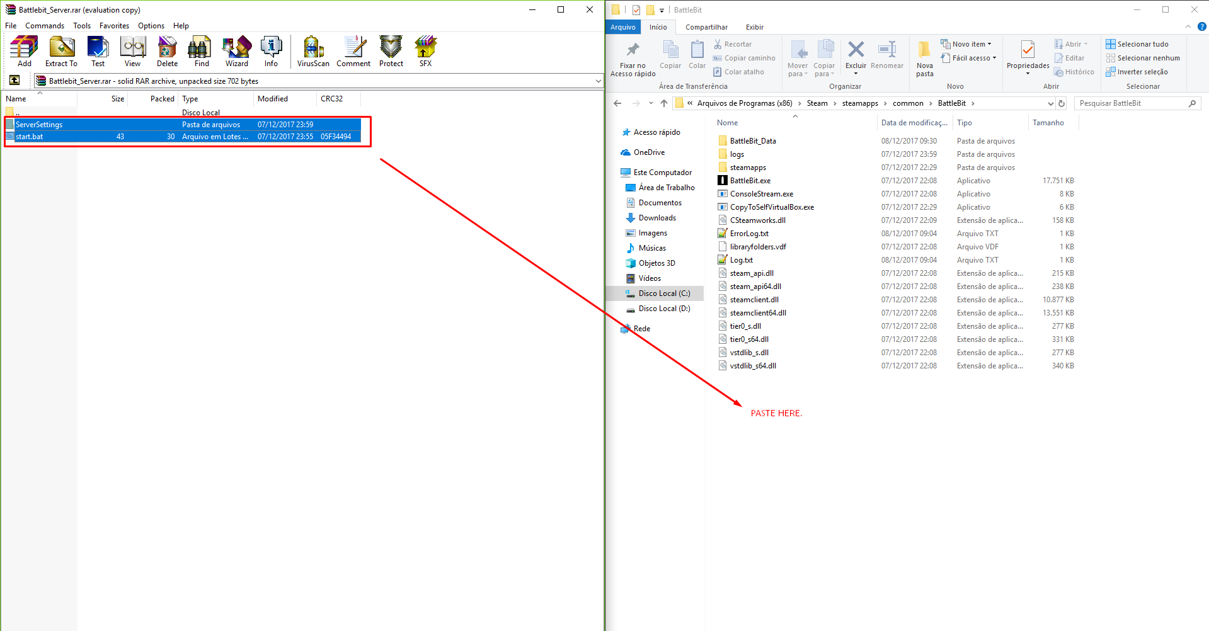The width and height of the screenshot is (1209, 631).
Task: Show archive Info in WinRAR
Action: (x=271, y=51)
